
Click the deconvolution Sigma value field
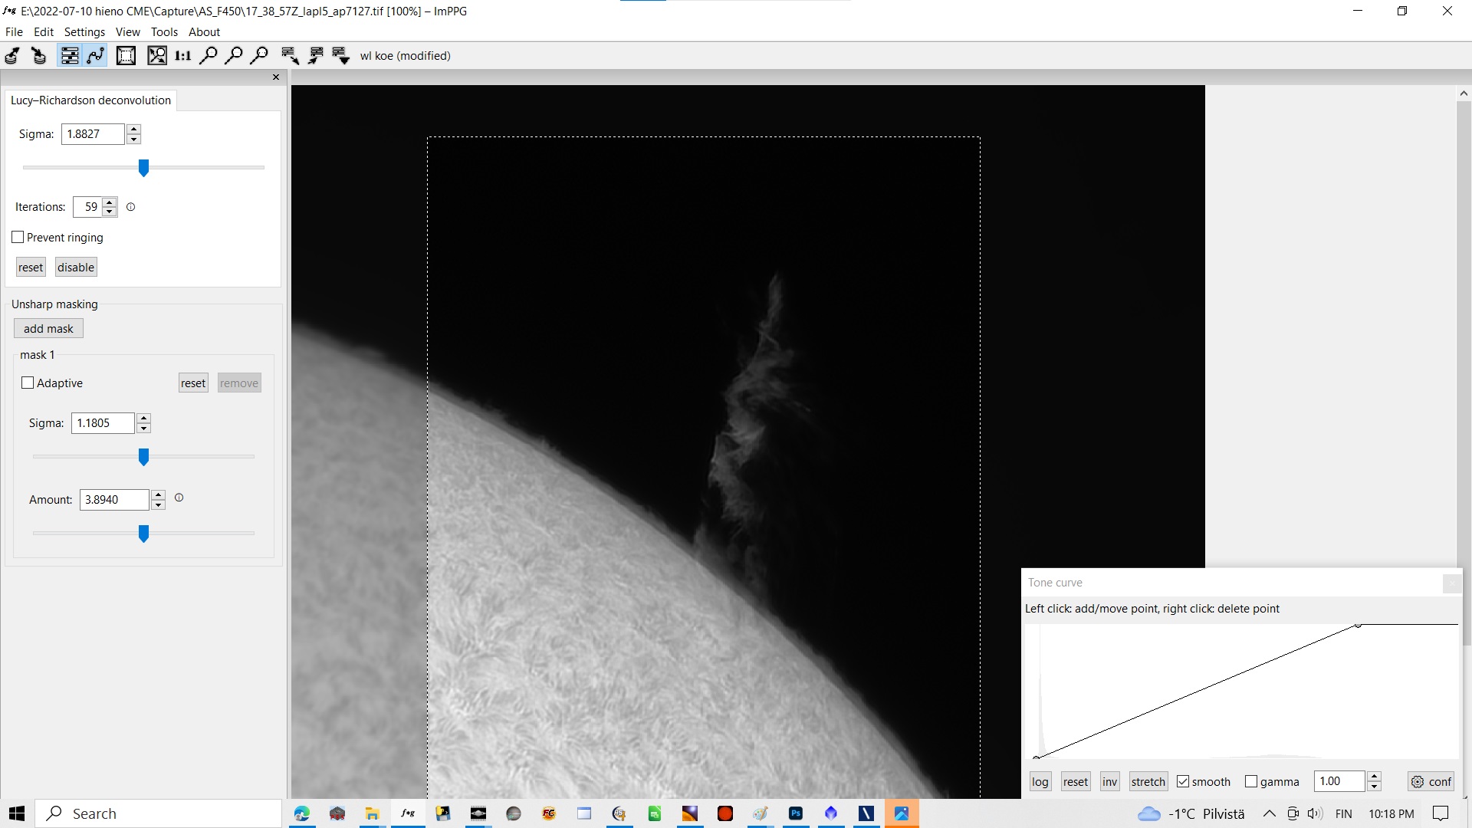point(93,134)
